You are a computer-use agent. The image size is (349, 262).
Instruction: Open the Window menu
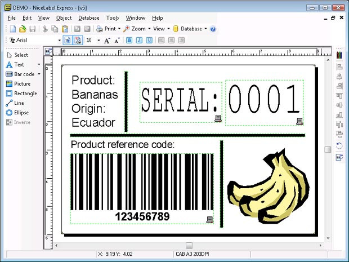pos(136,18)
